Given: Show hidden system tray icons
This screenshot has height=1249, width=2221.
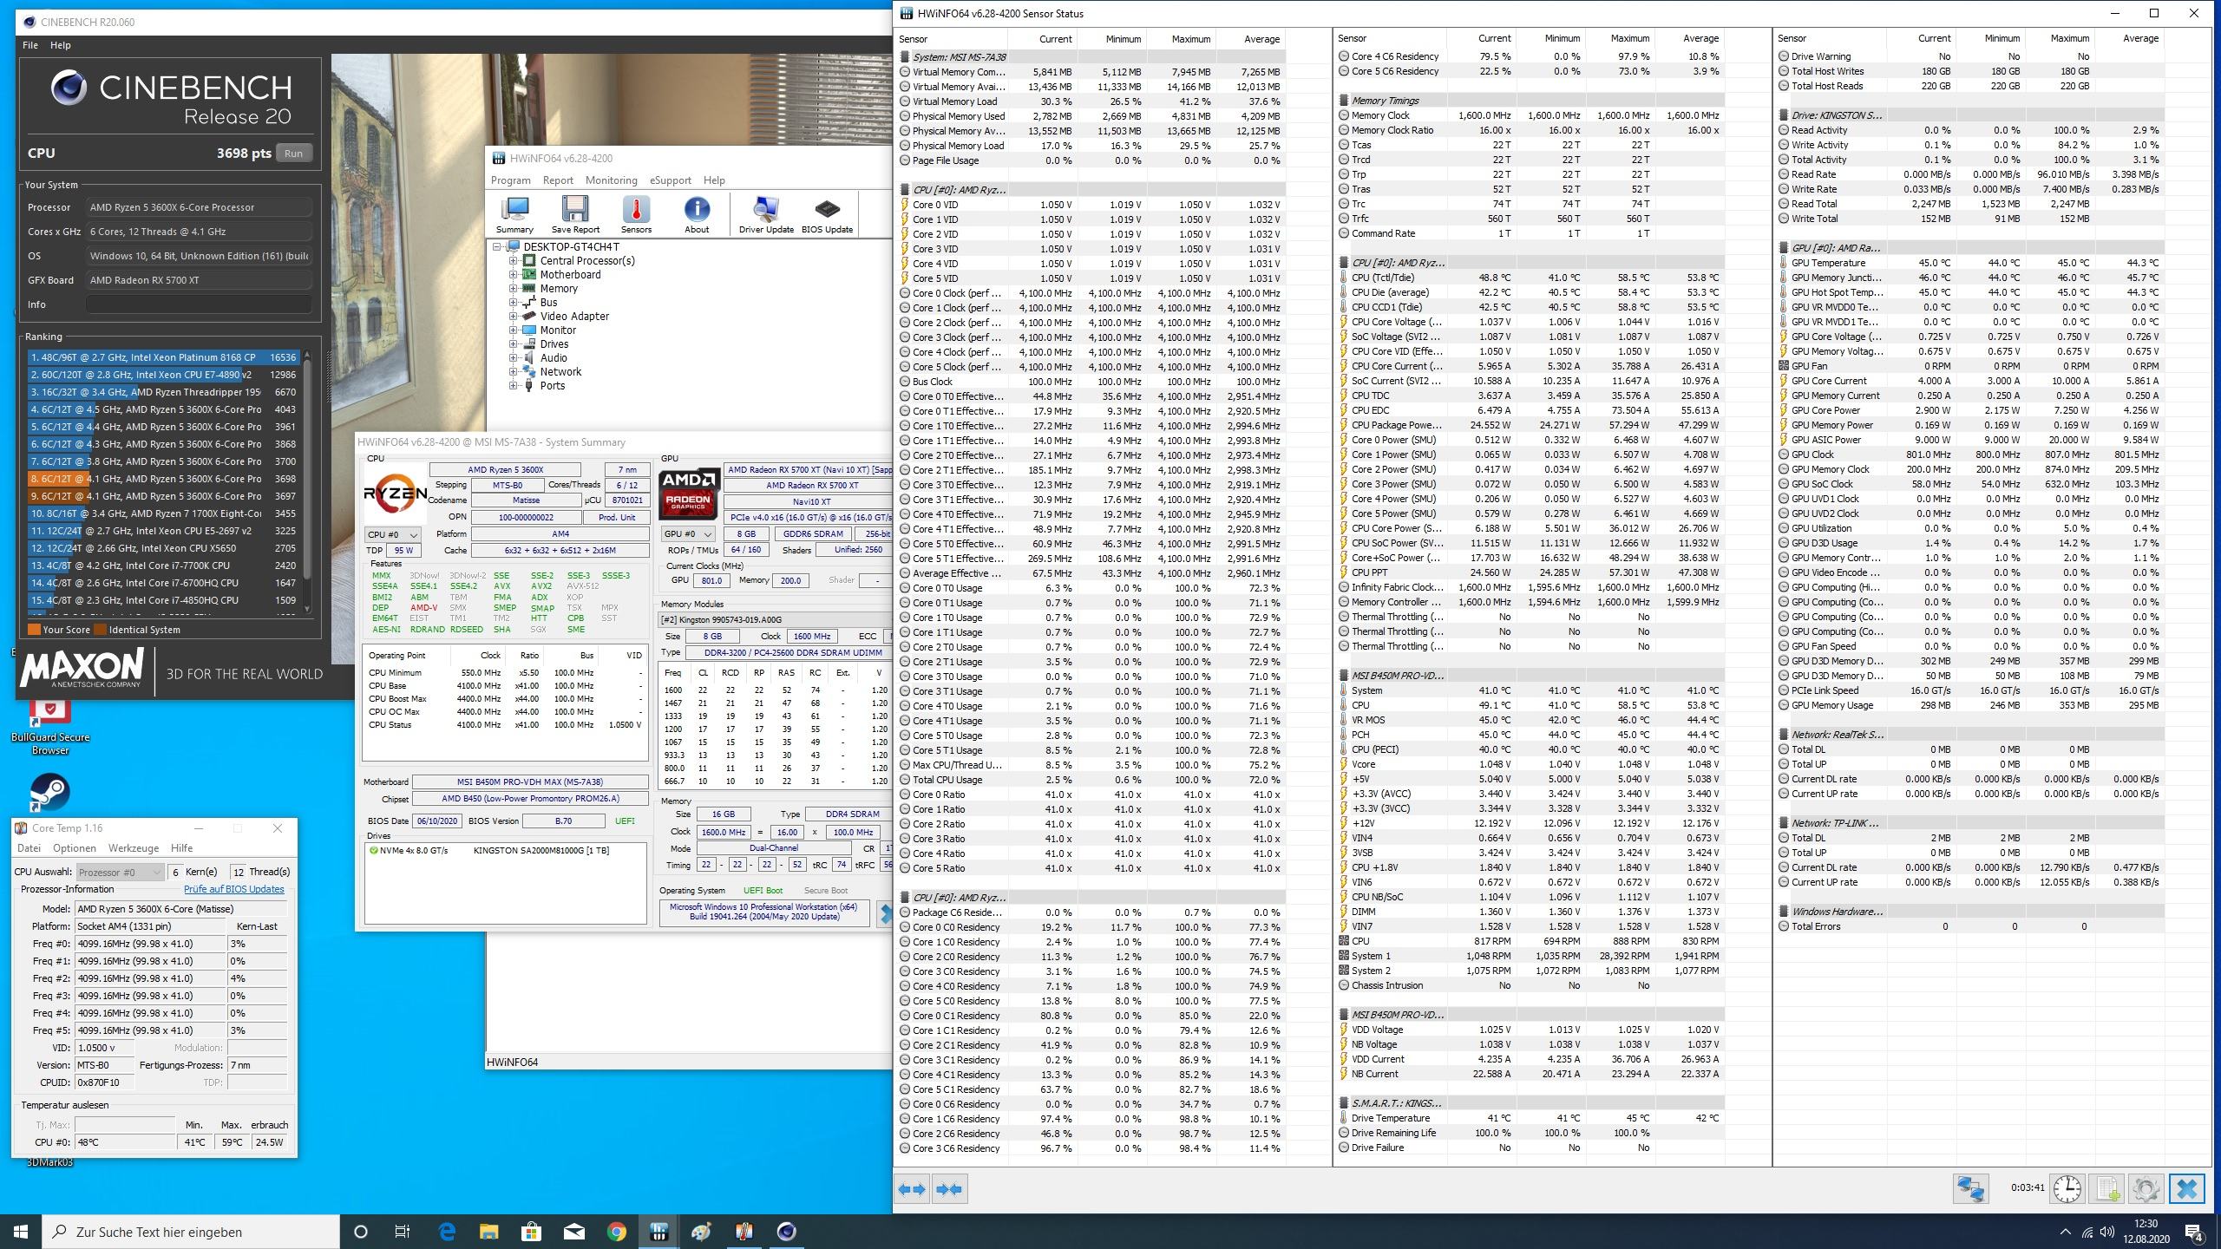Looking at the screenshot, I should coord(2065,1232).
